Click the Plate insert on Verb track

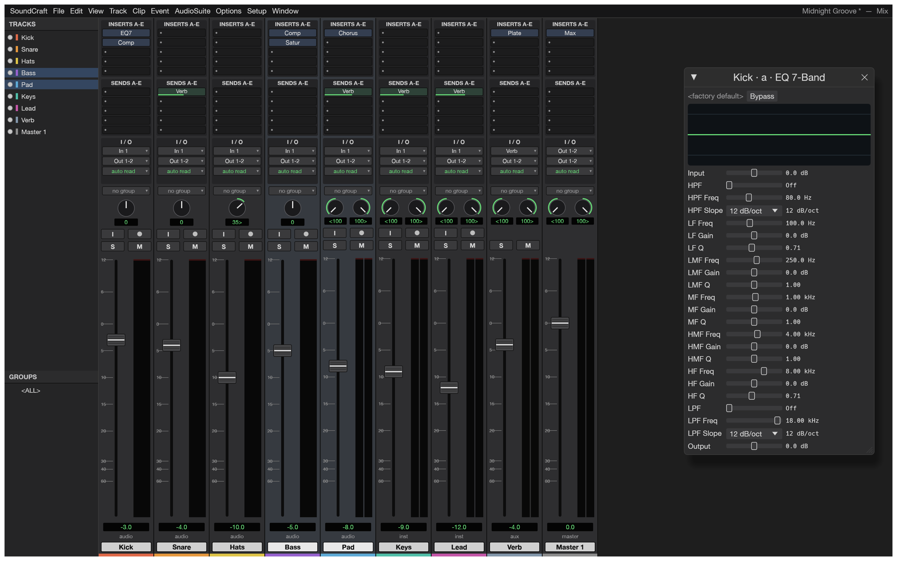point(515,33)
